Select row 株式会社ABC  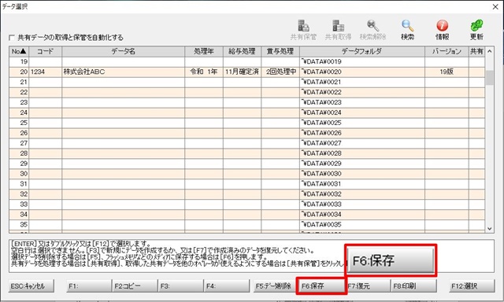246,72
